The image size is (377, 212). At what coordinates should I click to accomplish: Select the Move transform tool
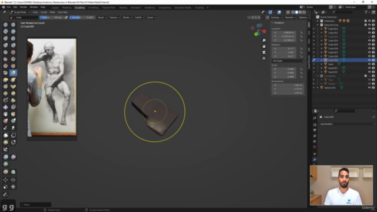point(5,180)
